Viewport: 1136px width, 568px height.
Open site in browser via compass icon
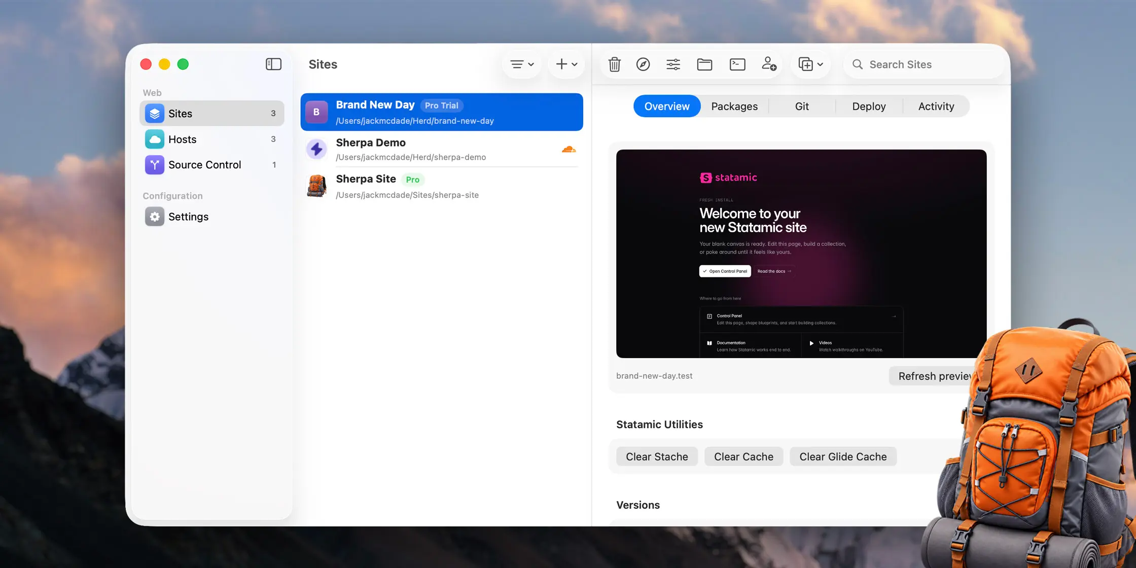[x=643, y=64]
